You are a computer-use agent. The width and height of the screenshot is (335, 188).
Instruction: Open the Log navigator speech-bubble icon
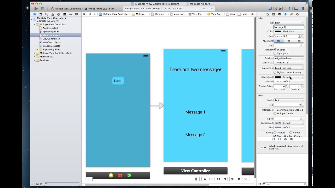coord(76,14)
